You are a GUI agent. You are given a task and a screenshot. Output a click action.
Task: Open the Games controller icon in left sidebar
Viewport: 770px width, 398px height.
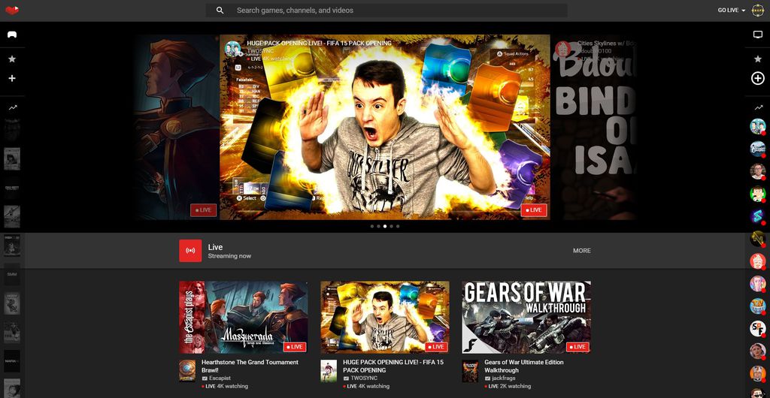tap(12, 35)
